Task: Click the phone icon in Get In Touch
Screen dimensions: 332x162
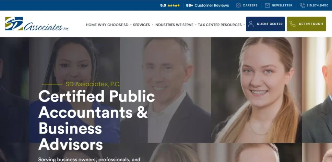Action: [292, 24]
